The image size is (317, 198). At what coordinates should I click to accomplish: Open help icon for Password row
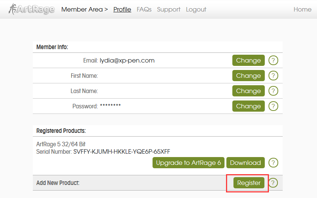(273, 106)
